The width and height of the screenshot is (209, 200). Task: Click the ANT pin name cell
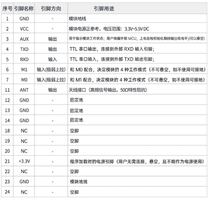coord(24,90)
